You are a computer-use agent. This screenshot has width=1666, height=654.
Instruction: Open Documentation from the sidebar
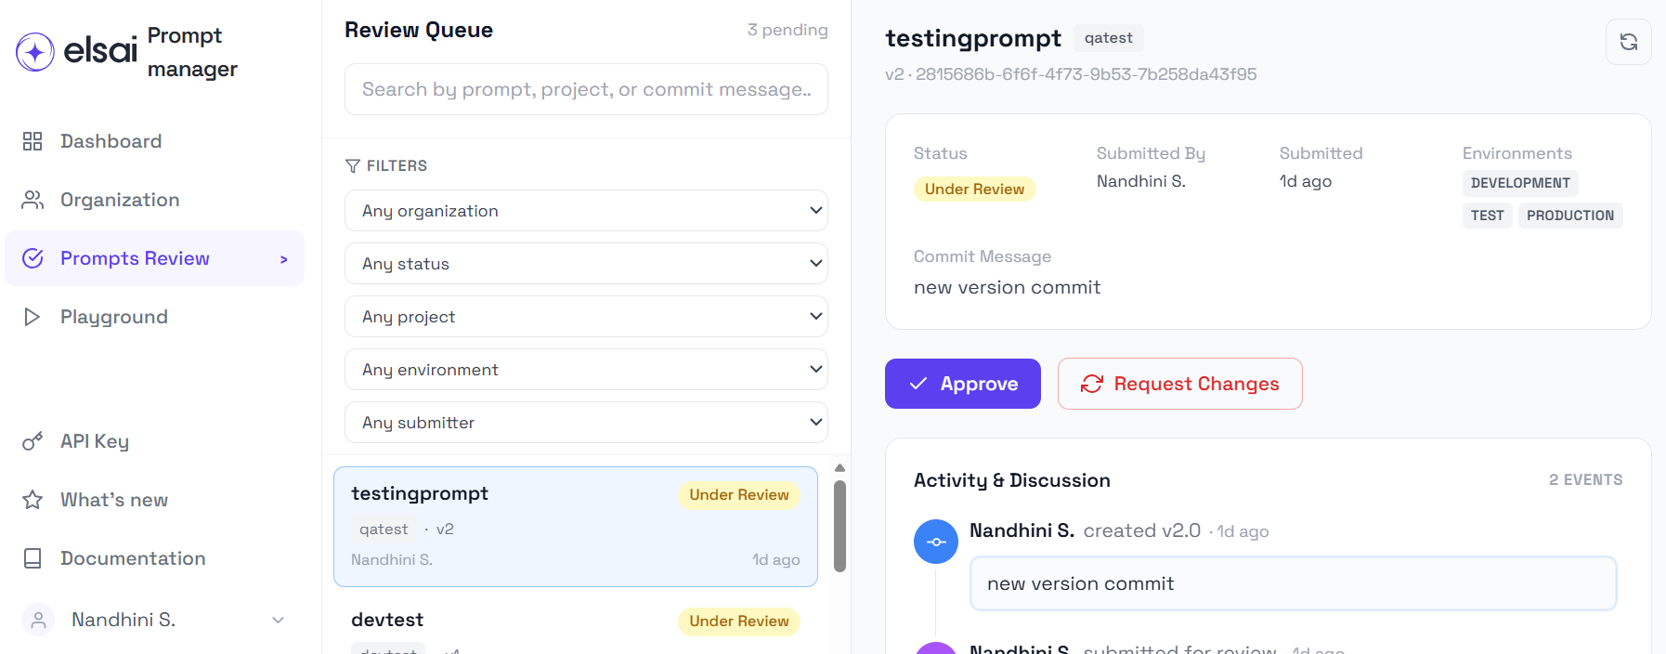pyautogui.click(x=154, y=558)
